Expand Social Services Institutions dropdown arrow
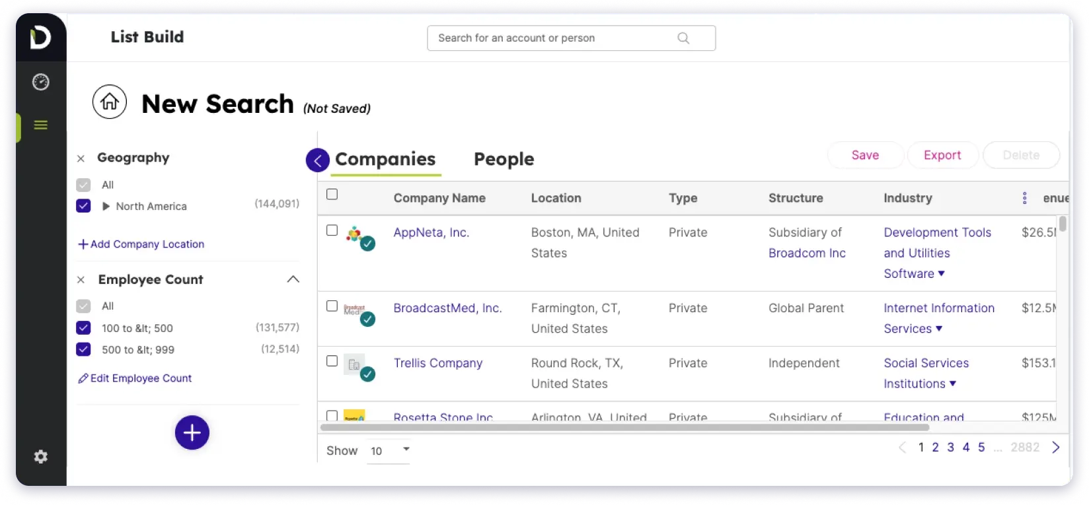This screenshot has width=1089, height=505. pyautogui.click(x=953, y=384)
